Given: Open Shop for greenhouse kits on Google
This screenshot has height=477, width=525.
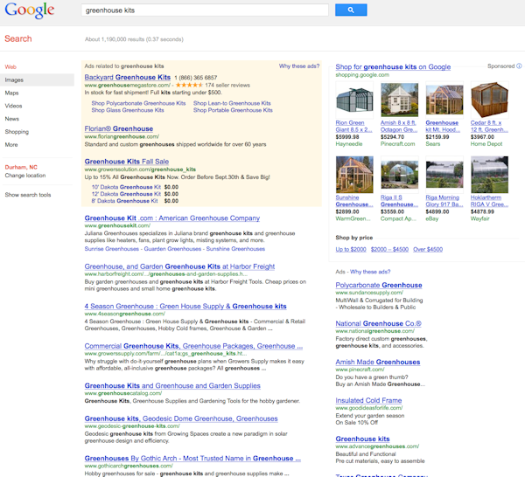Looking at the screenshot, I should click(393, 67).
